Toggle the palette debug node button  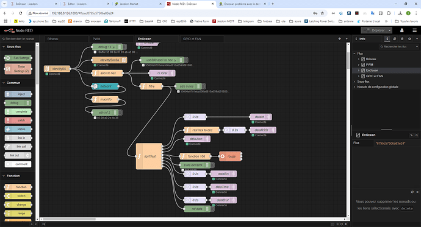pyautogui.click(x=28, y=103)
